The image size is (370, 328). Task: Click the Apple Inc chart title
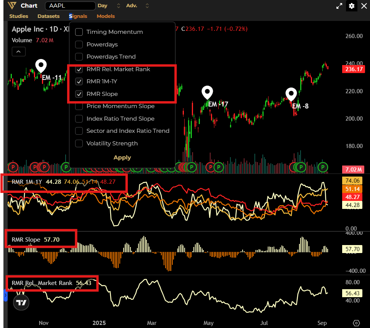tap(27, 29)
